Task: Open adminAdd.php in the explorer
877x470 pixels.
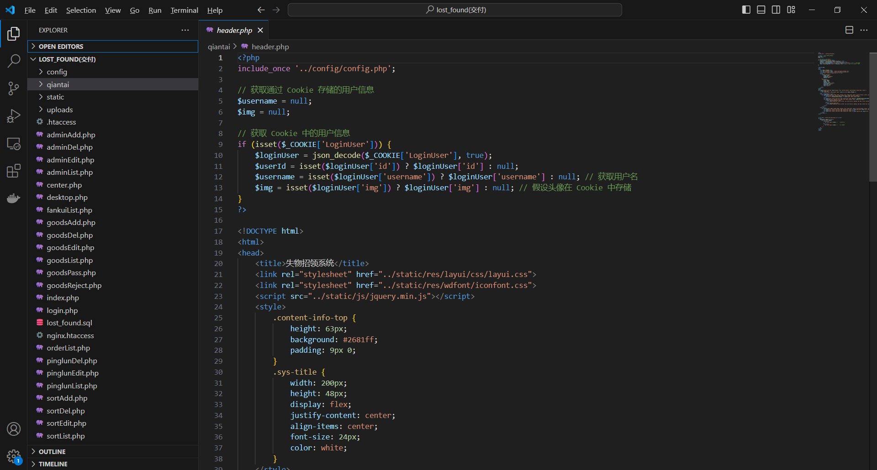Action: (113, 135)
